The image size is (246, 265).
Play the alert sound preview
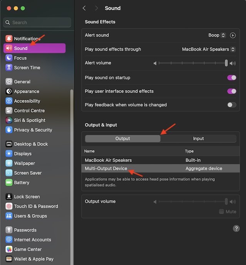tap(233, 35)
